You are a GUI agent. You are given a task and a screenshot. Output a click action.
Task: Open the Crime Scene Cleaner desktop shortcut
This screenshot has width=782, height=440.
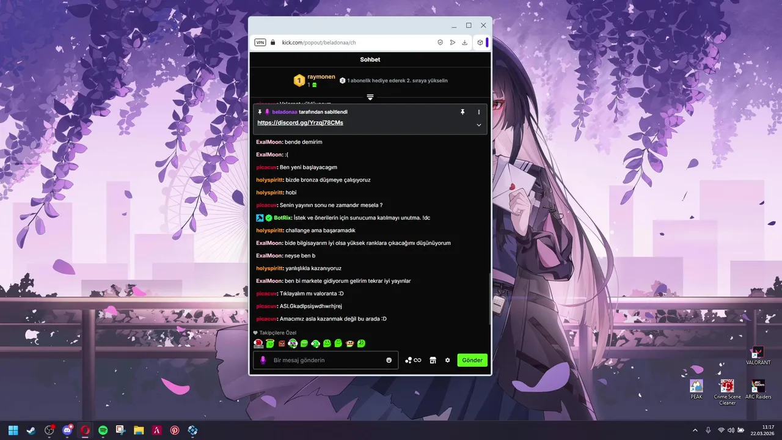(x=727, y=392)
